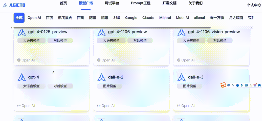Viewport: 262px width, 121px height.
Task: Click the microphone voice input icon
Action: (242, 85)
